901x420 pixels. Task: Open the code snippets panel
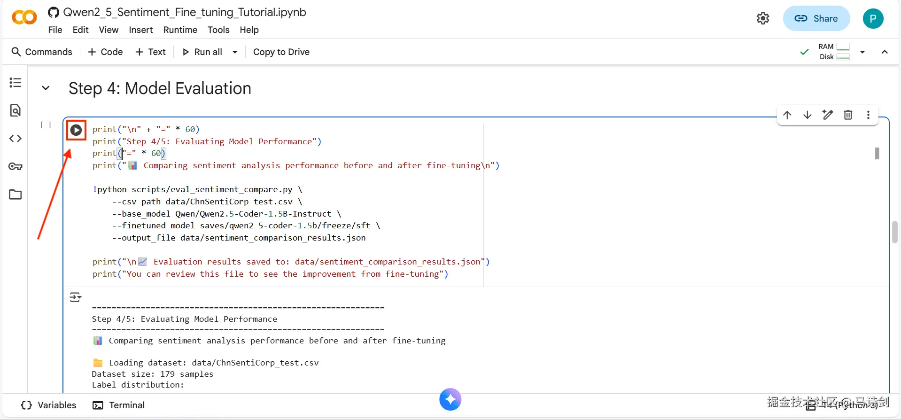(16, 139)
